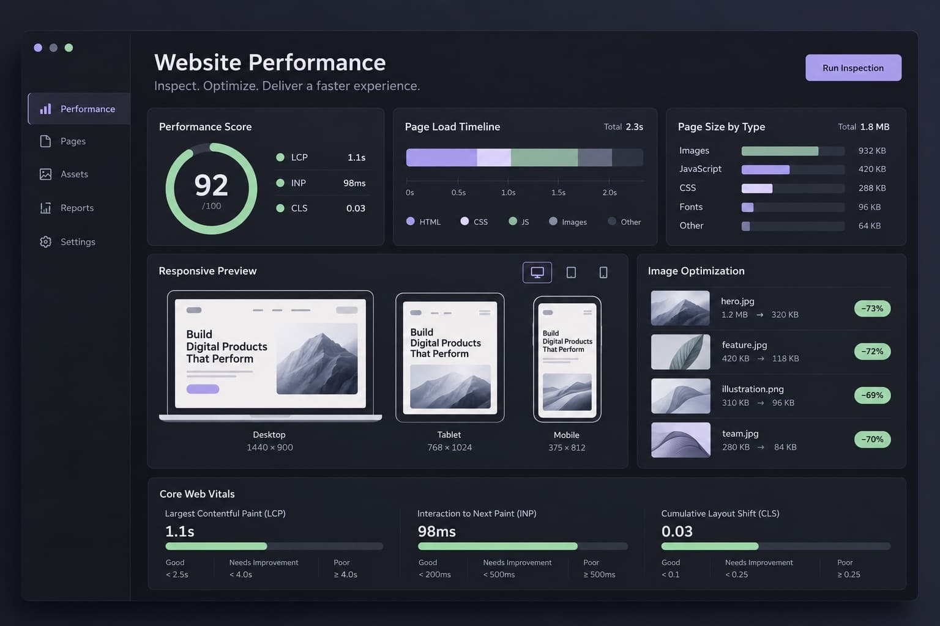The image size is (940, 626).
Task: Click the Performance bar chart icon
Action: point(45,109)
